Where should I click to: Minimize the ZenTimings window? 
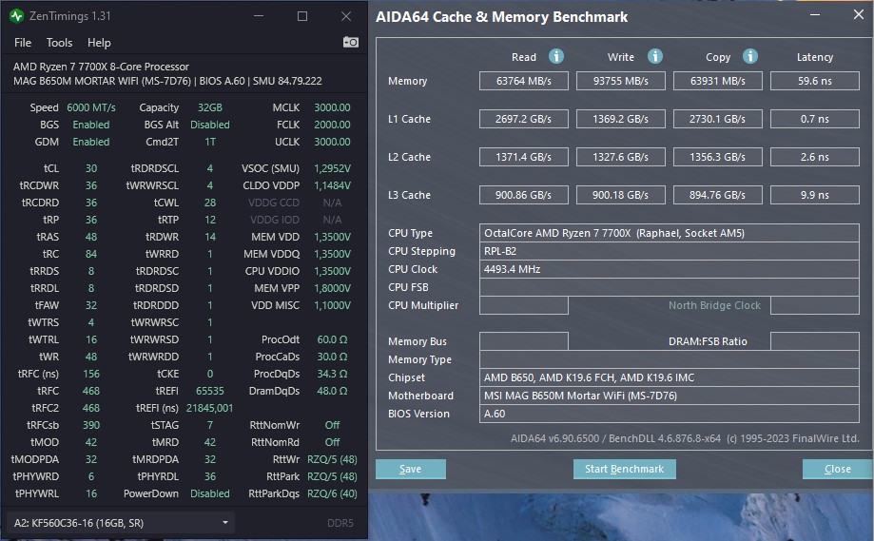[x=259, y=16]
